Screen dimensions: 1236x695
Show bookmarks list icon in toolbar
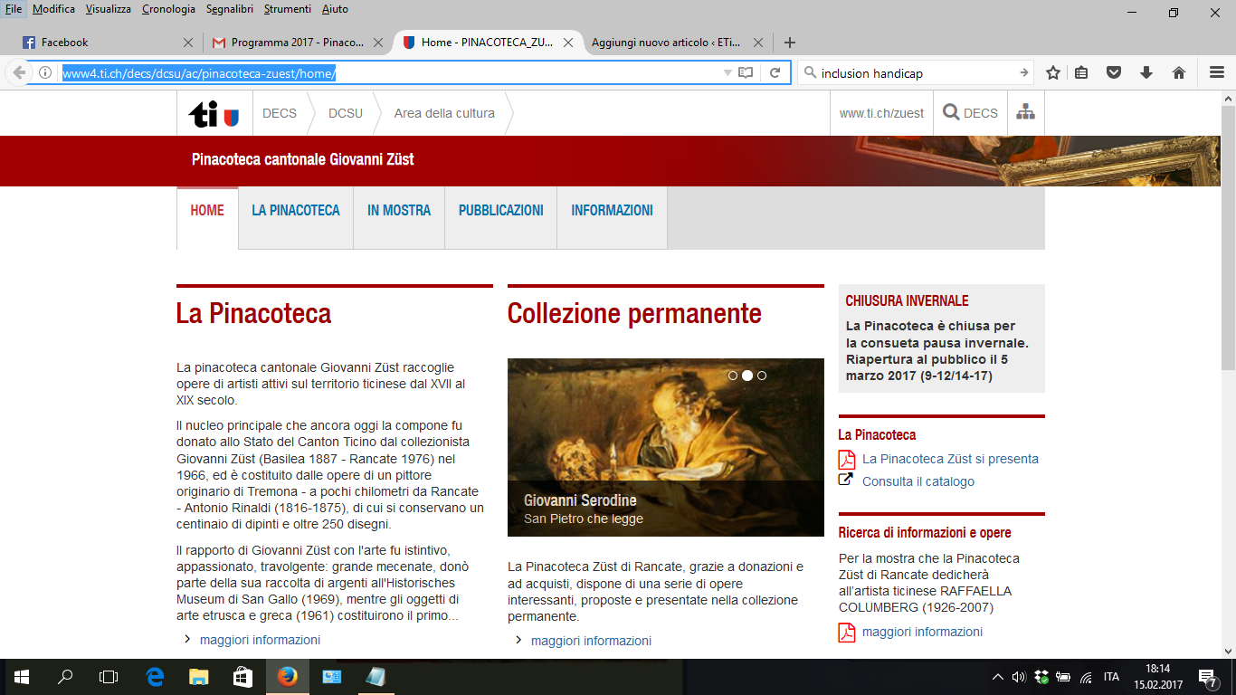1081,73
